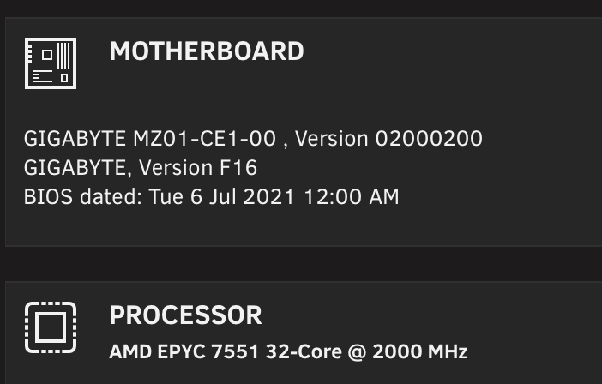Click the Version 02000200 text
The width and height of the screenshot is (602, 384).
[388, 139]
